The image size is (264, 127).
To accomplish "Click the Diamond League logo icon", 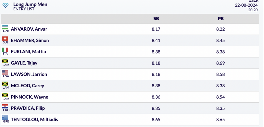I will (x=5, y=5).
